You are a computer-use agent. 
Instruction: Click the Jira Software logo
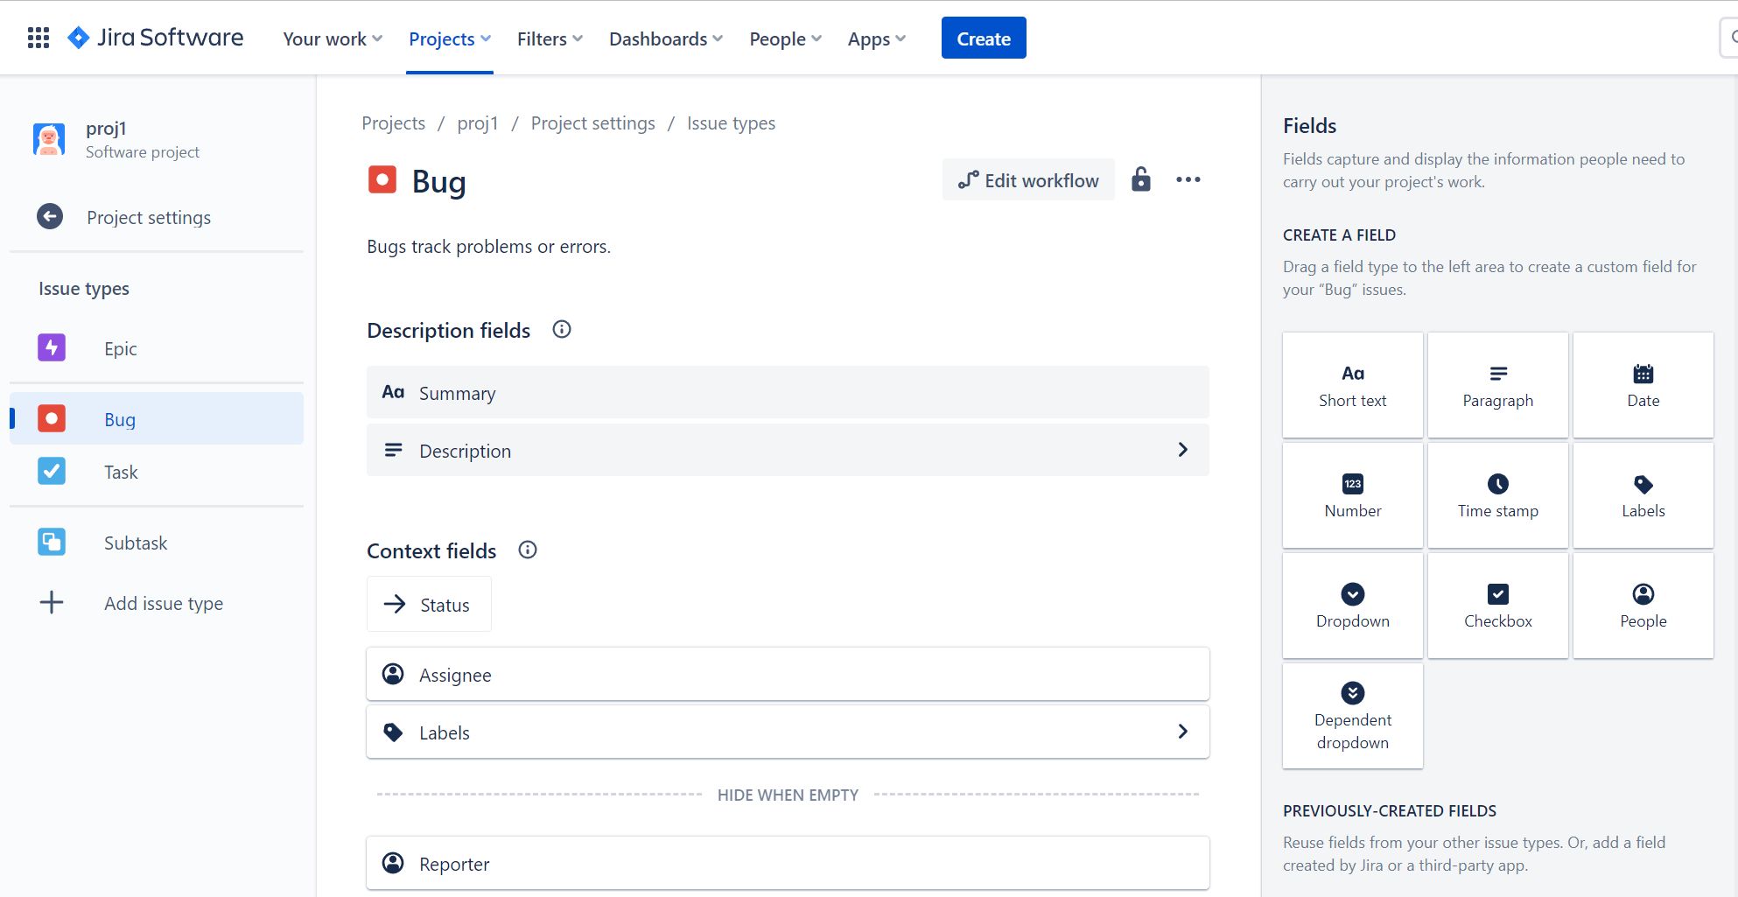(x=156, y=38)
